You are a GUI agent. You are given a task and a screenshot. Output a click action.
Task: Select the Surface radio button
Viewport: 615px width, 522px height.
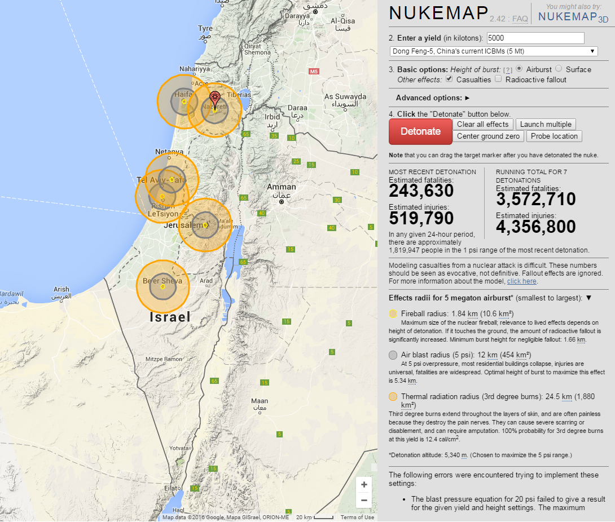[x=559, y=69]
